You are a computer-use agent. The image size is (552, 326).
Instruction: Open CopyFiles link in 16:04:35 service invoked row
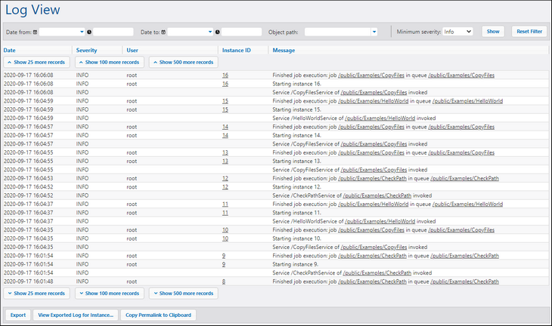pos(374,247)
